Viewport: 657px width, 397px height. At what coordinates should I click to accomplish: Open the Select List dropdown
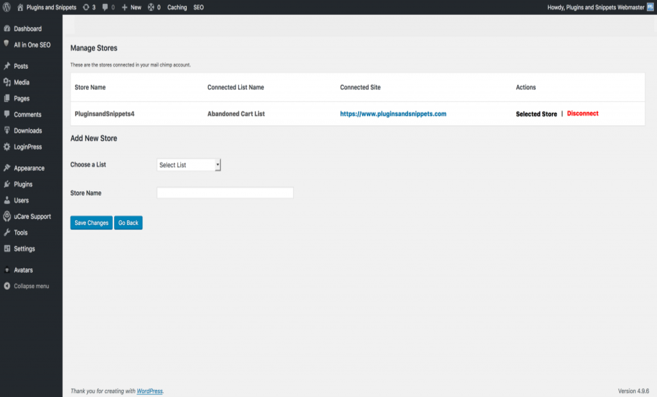189,164
